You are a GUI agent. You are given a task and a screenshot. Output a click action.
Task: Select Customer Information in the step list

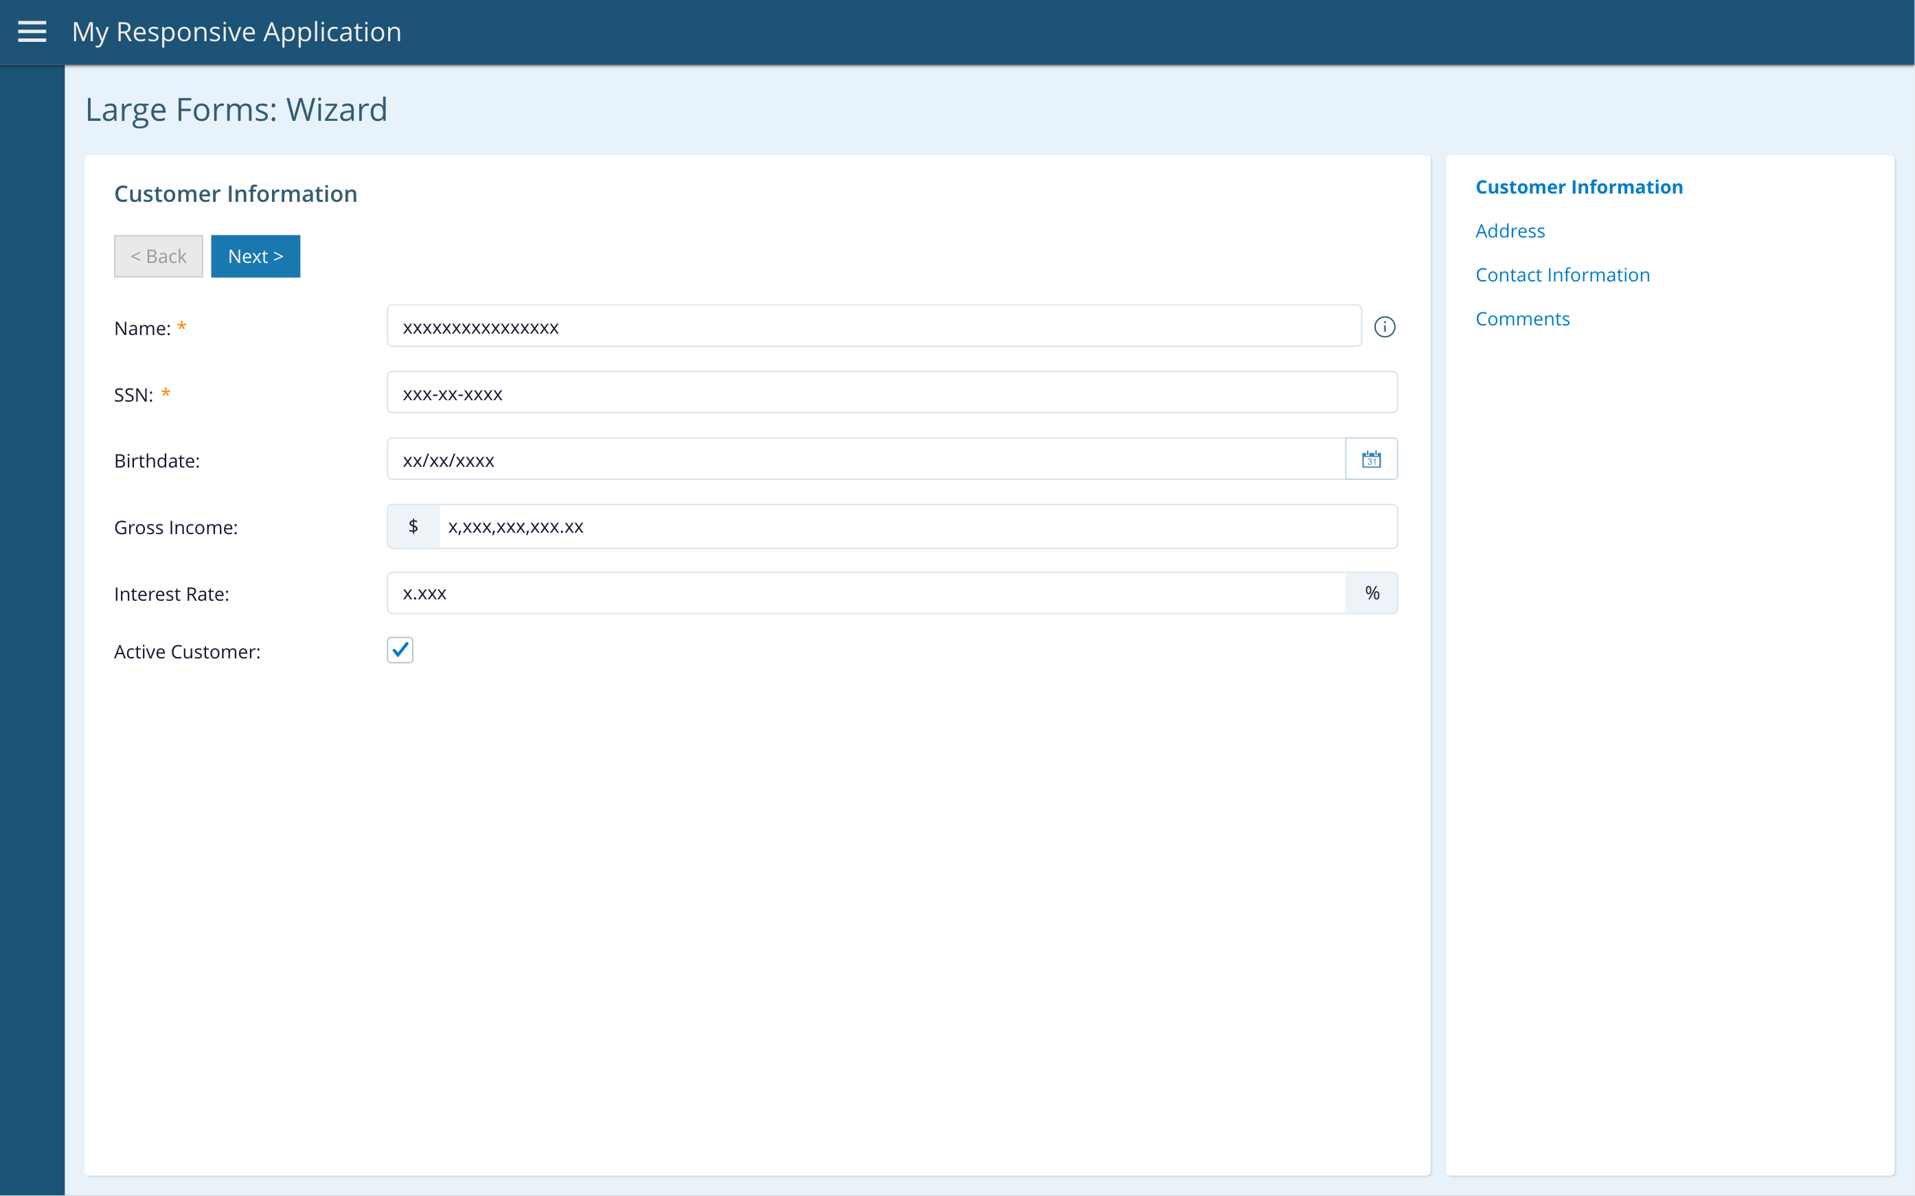coord(1578,187)
